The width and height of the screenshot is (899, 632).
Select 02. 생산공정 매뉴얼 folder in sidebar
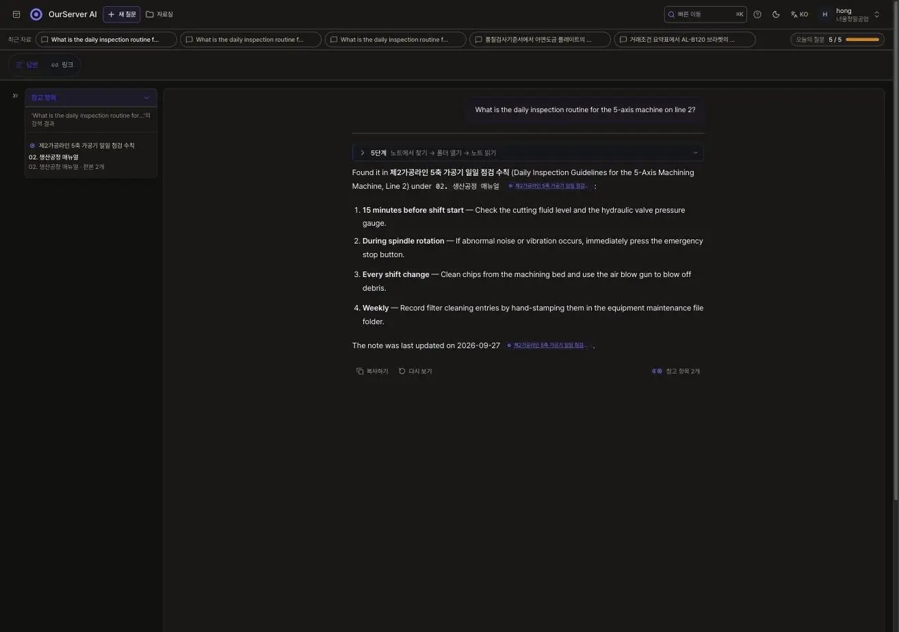click(x=53, y=157)
